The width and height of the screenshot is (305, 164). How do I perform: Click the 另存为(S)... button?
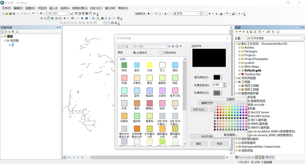[199, 110]
